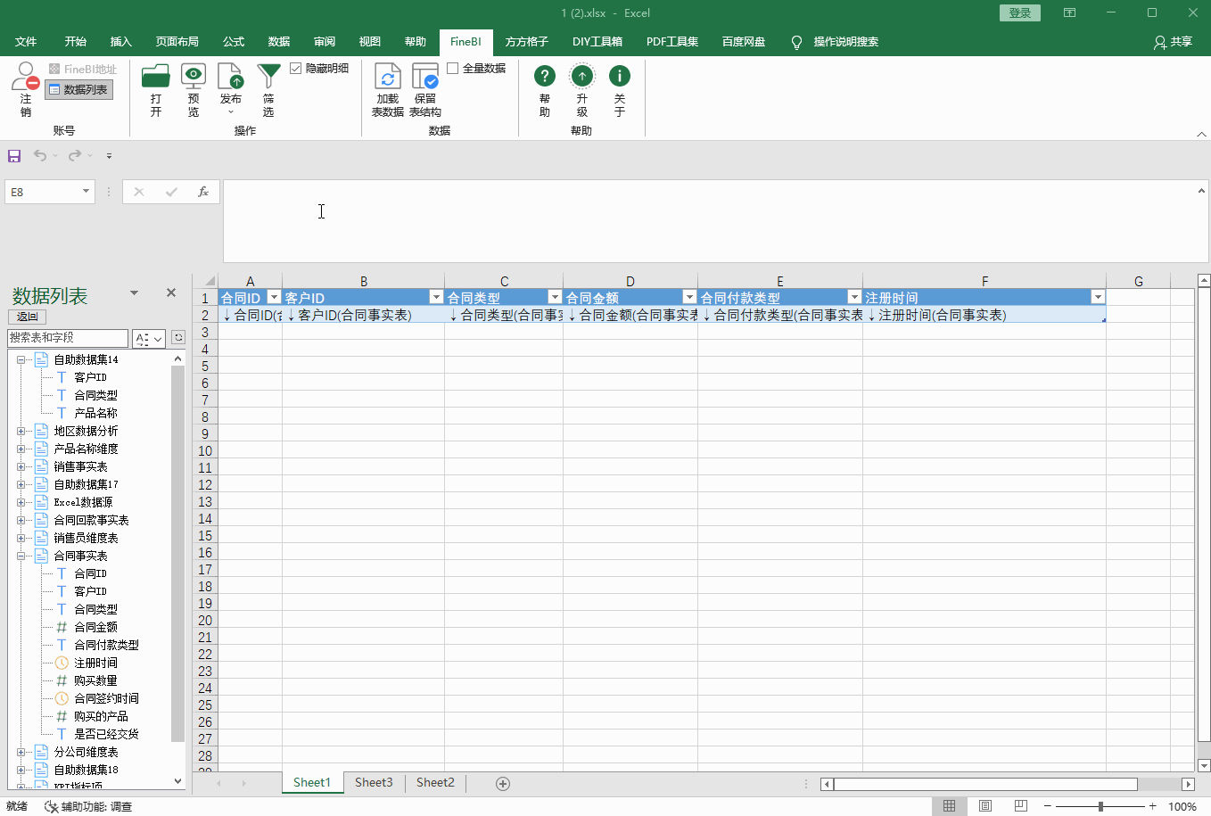1211x816 pixels.
Task: Click the Undo arrow icon
Action: (40, 155)
